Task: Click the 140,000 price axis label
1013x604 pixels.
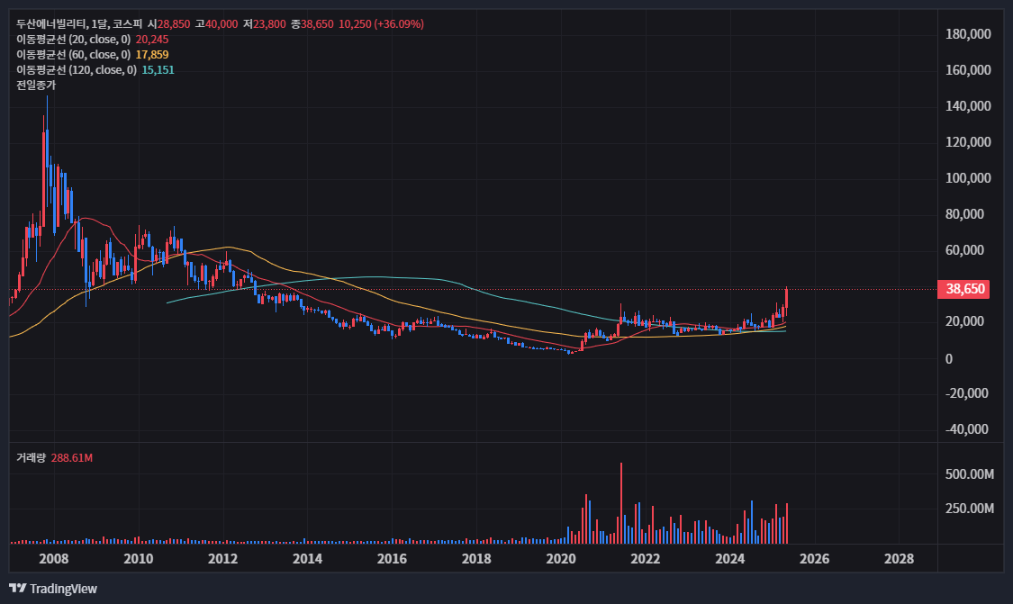Action: 968,106
